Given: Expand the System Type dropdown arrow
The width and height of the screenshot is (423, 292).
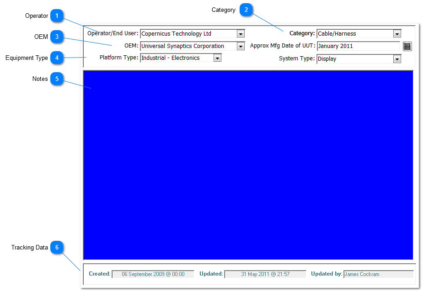Looking at the screenshot, I should (x=397, y=59).
